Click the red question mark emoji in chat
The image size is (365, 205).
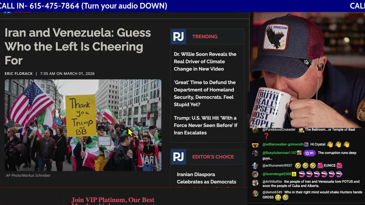point(266,136)
